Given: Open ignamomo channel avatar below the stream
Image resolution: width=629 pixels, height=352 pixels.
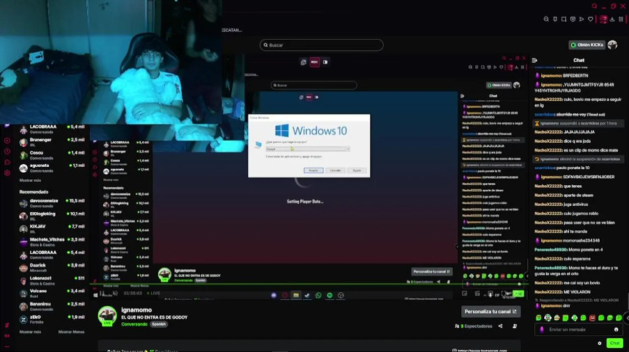Looking at the screenshot, I should click(x=107, y=316).
